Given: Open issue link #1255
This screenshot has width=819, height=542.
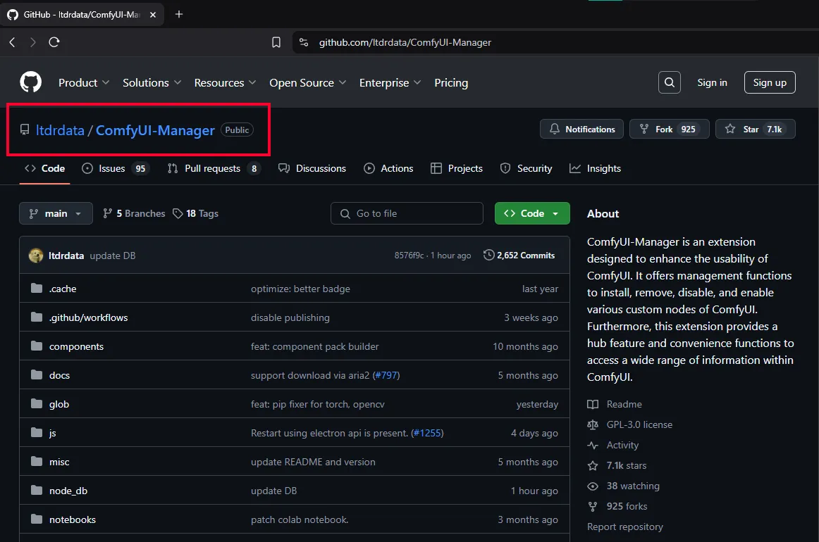Looking at the screenshot, I should pos(427,433).
